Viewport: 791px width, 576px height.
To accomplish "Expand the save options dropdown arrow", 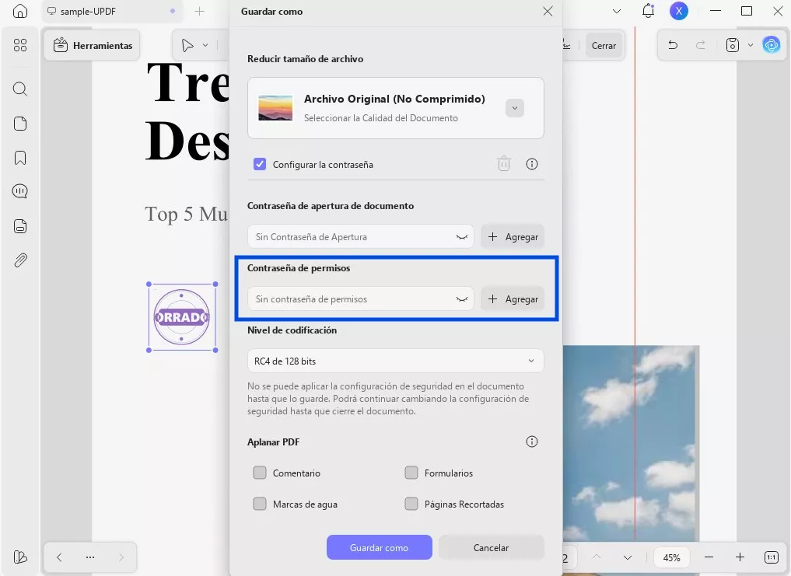I will [750, 45].
